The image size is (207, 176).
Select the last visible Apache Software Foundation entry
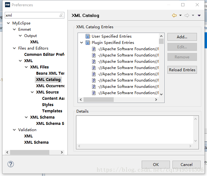tap(125, 93)
